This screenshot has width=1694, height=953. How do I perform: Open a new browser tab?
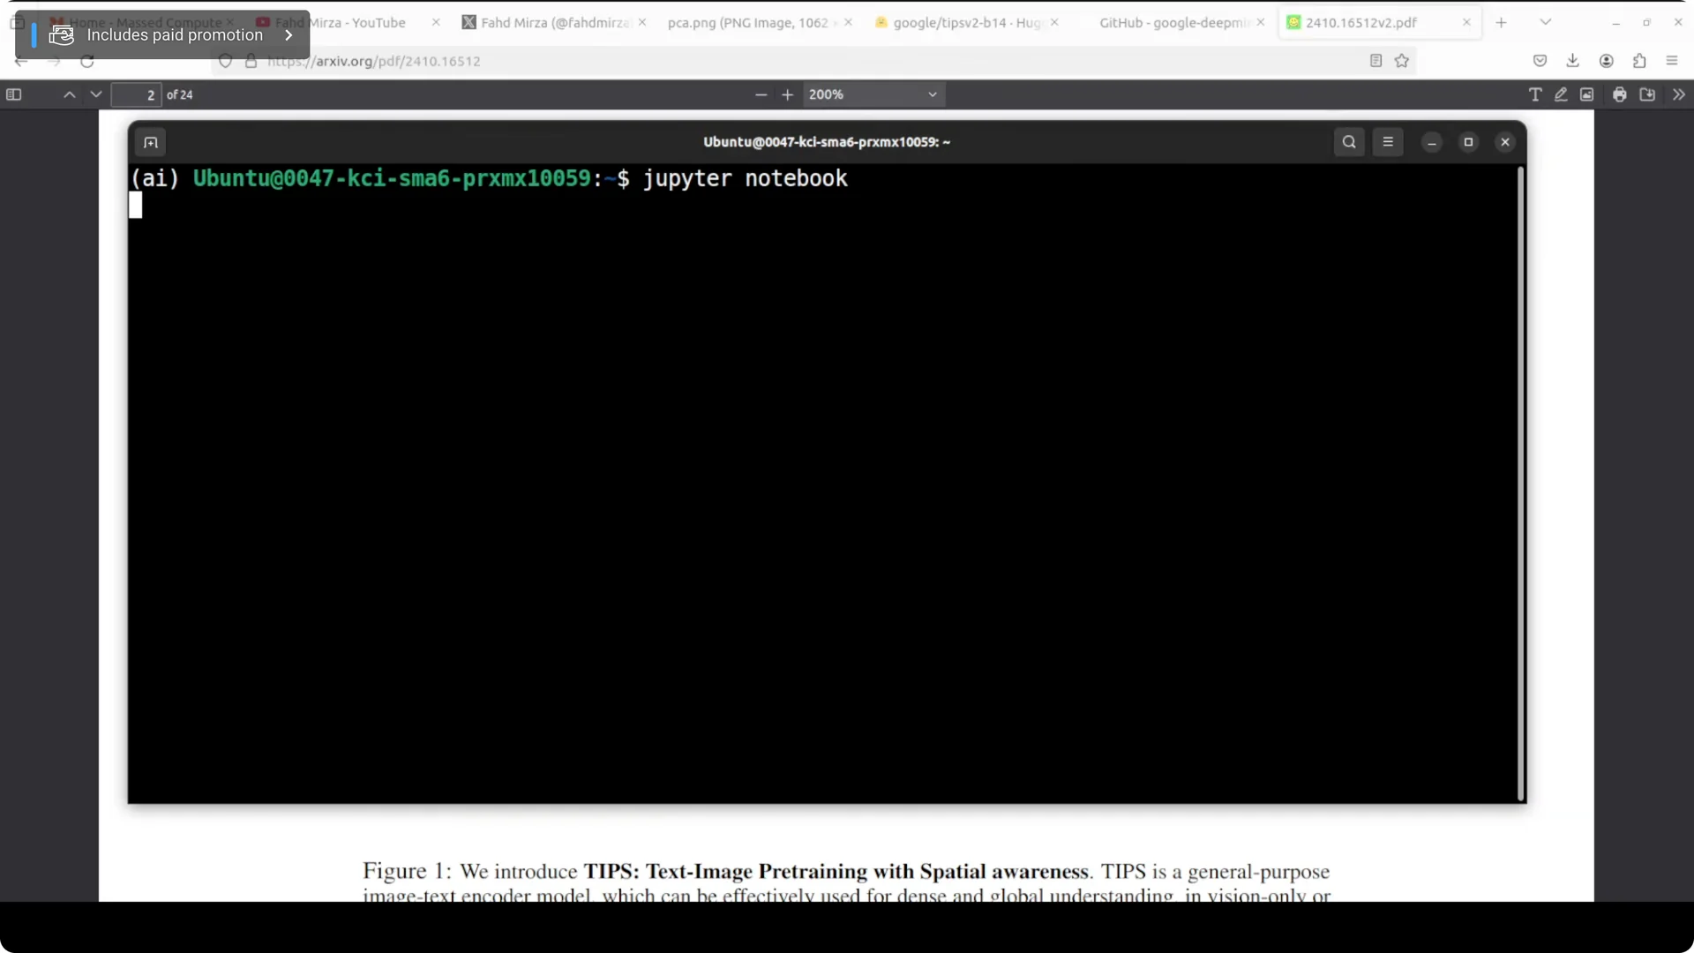1501,22
